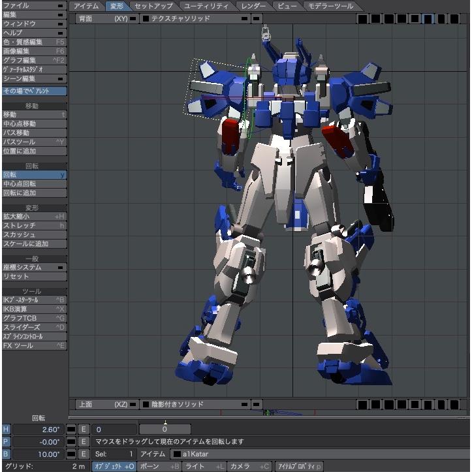This screenshot has width=472, height=472.
Task: Switch to the レンダー tab
Action: click(x=253, y=6)
